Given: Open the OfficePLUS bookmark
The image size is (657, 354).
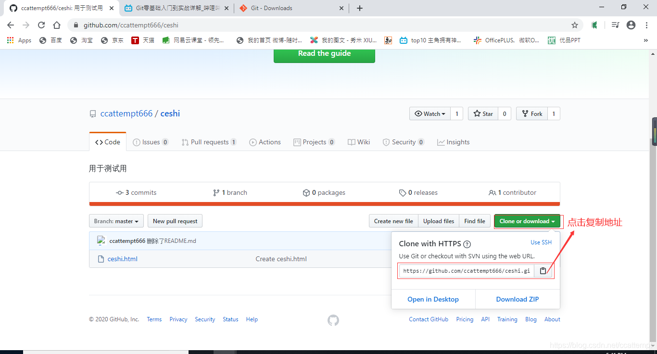Looking at the screenshot, I should [x=506, y=40].
